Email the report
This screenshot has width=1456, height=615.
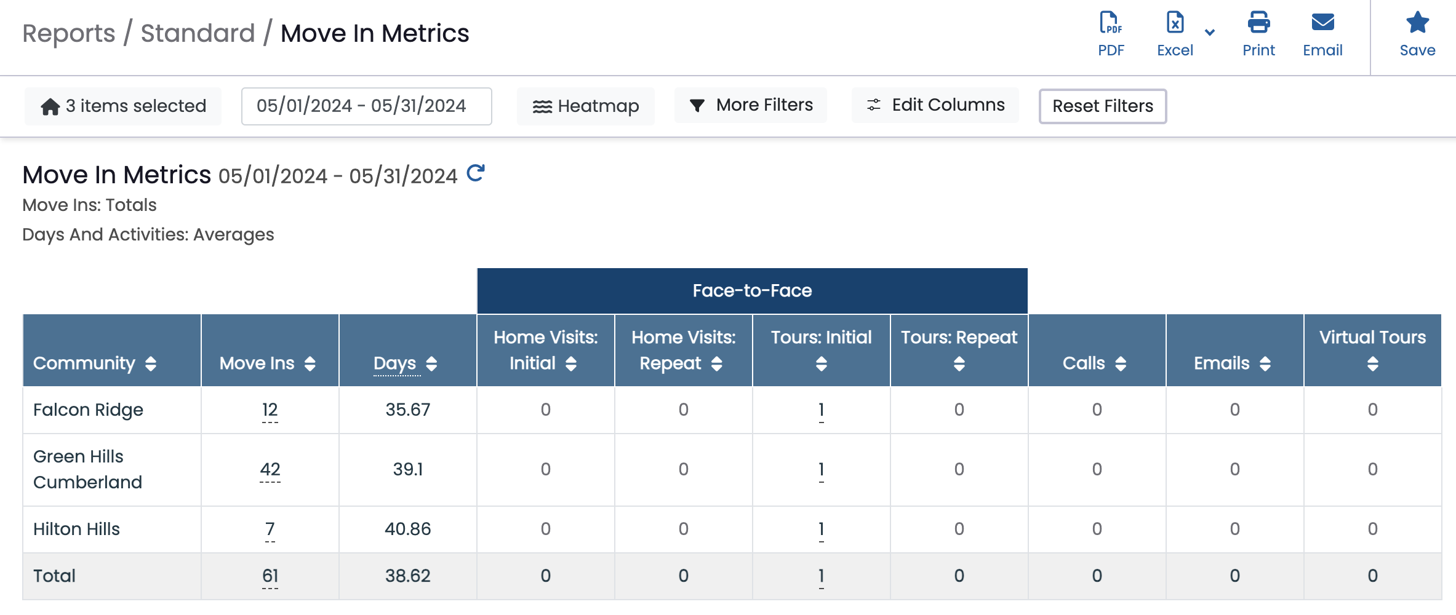point(1322,34)
